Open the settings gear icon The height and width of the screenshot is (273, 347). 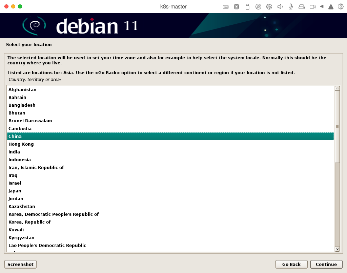coord(341,7)
